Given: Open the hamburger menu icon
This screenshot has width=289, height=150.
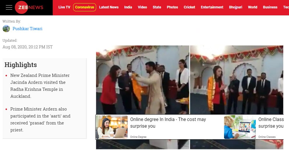Looking at the screenshot, I should click(9, 8).
